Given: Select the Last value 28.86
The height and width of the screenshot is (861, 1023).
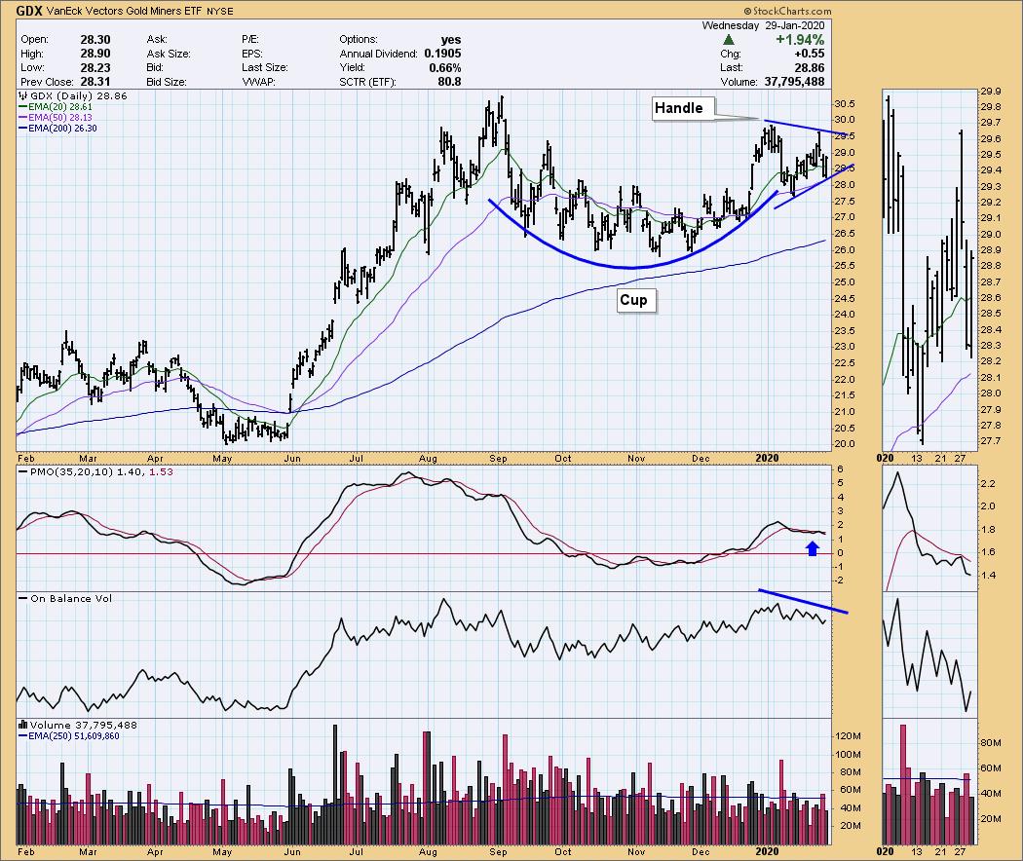Looking at the screenshot, I should click(x=809, y=68).
